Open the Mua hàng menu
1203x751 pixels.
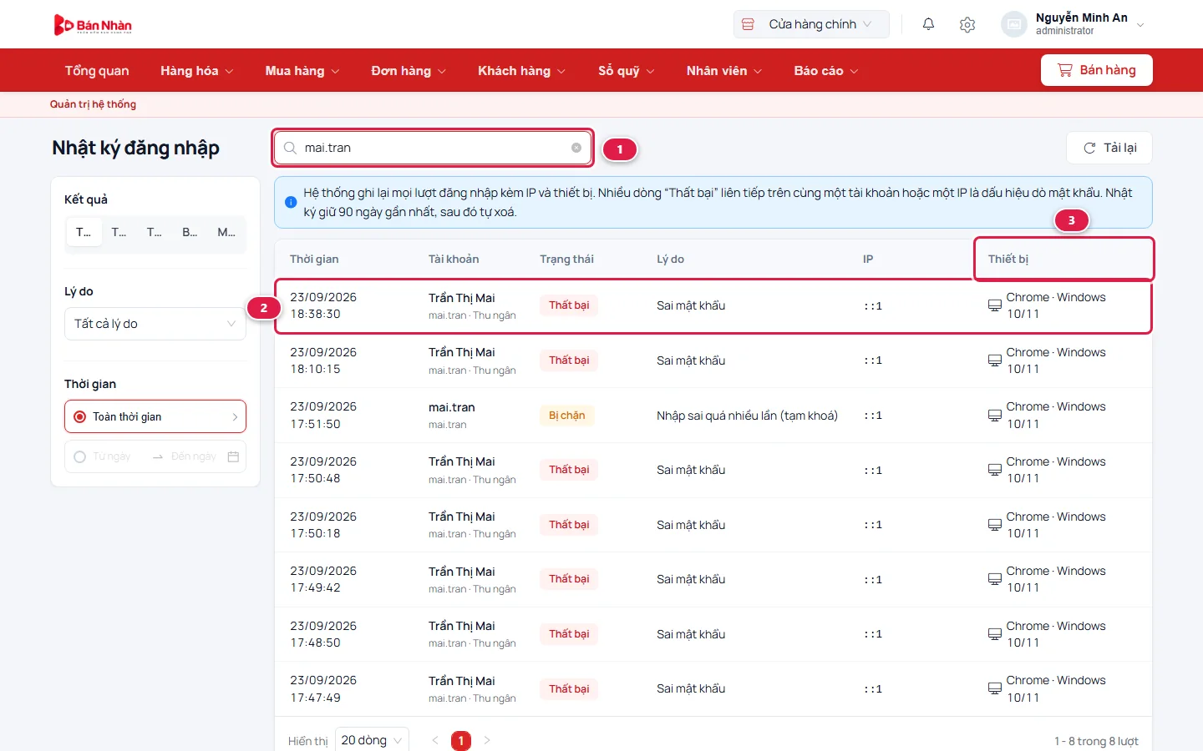point(302,71)
